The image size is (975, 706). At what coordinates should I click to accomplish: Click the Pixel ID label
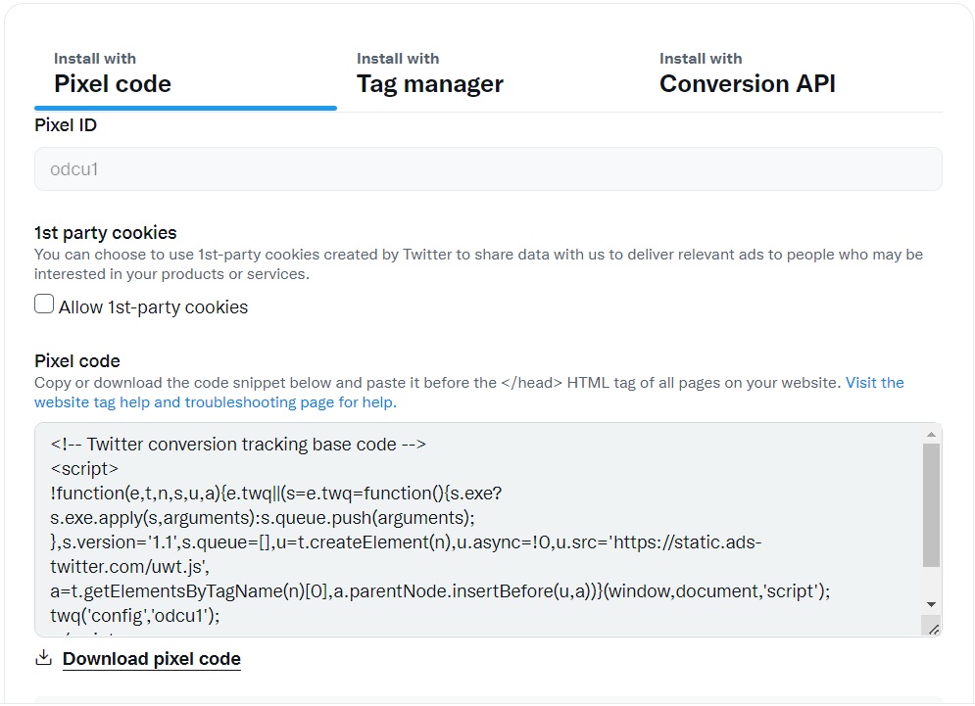[x=66, y=125]
